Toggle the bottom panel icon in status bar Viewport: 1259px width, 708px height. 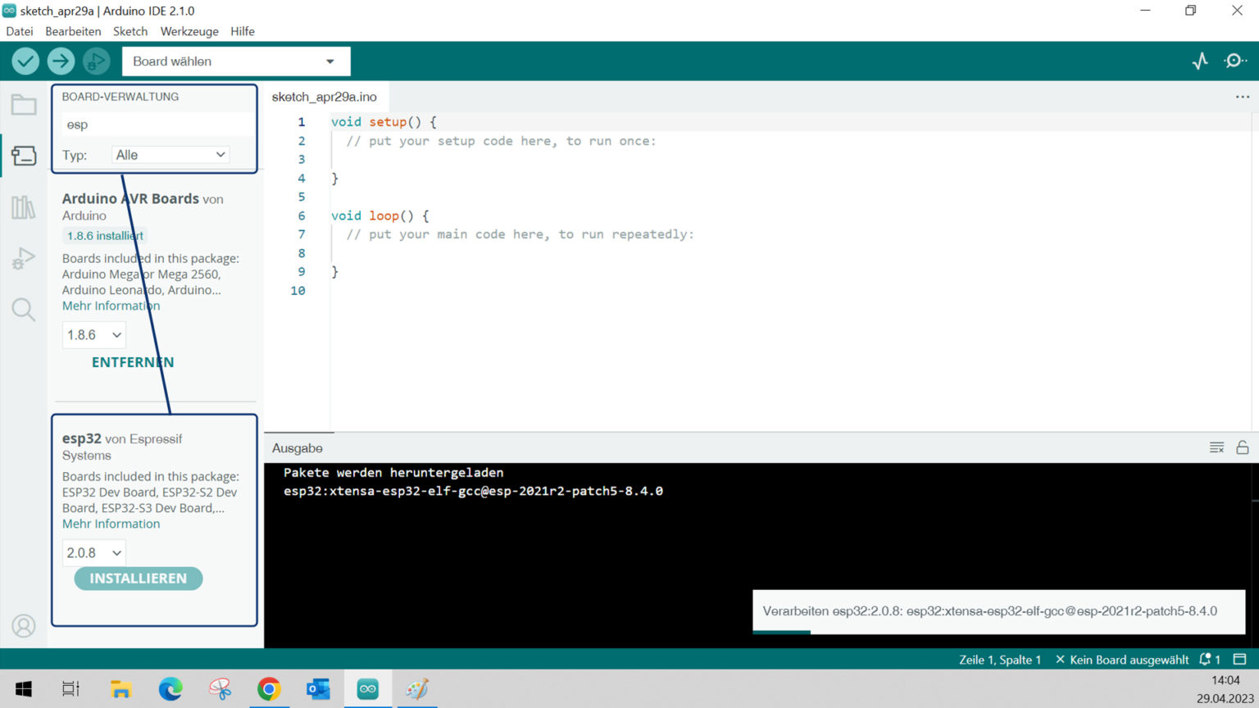pyautogui.click(x=1240, y=660)
